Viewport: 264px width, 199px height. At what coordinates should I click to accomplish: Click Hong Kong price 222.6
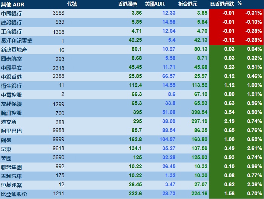tap(135, 194)
